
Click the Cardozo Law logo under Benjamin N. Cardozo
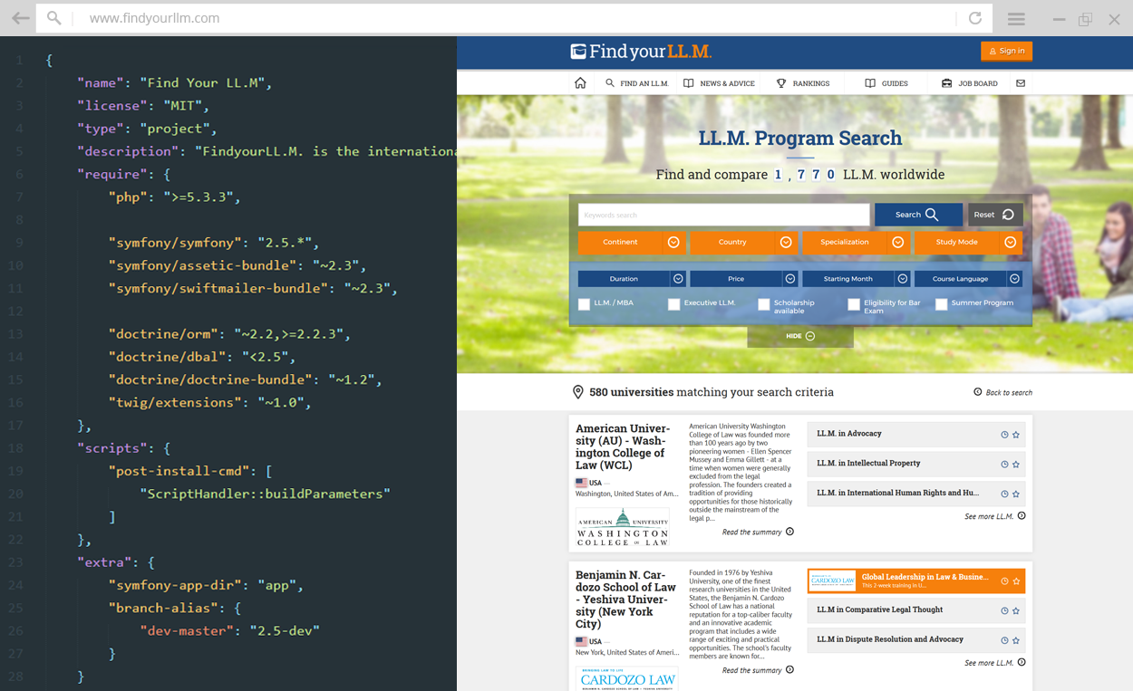(627, 678)
